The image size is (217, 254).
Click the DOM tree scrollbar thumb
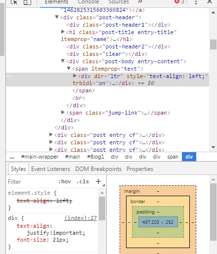click(213, 44)
